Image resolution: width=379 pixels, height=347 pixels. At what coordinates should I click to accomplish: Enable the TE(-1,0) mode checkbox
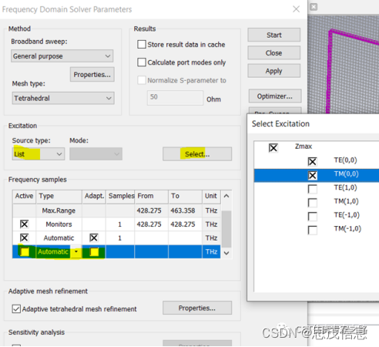pyautogui.click(x=313, y=216)
